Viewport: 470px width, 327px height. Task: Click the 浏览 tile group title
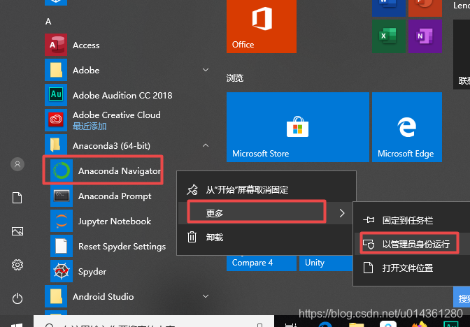pos(235,78)
